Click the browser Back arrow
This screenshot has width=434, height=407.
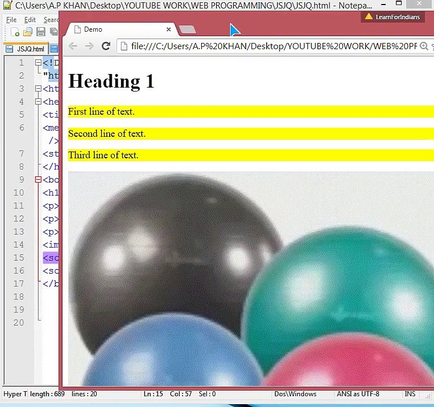[x=73, y=46]
